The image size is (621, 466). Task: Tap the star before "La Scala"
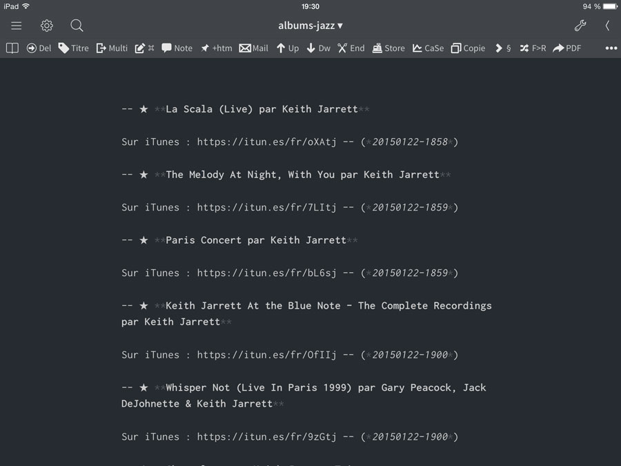click(x=144, y=109)
